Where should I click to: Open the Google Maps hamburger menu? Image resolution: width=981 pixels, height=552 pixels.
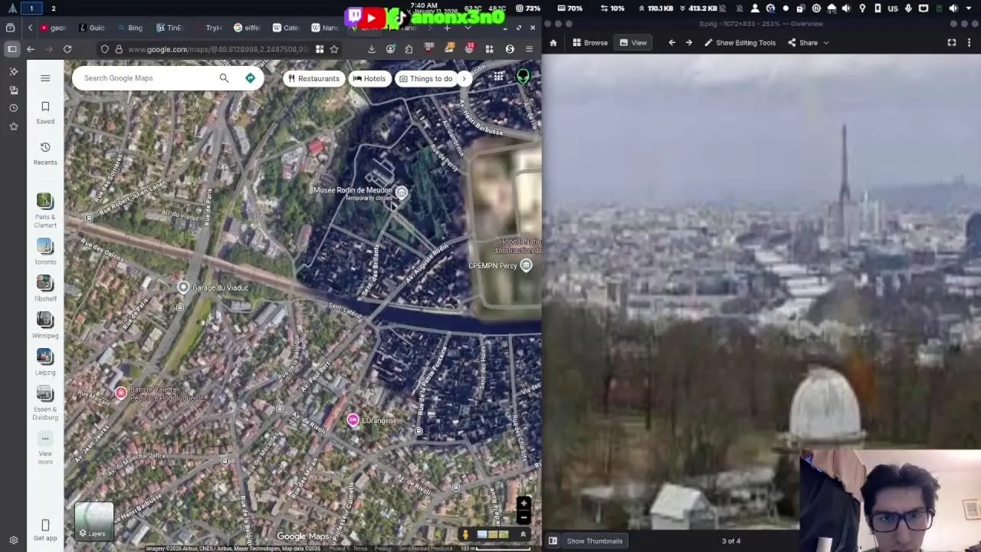click(x=45, y=78)
